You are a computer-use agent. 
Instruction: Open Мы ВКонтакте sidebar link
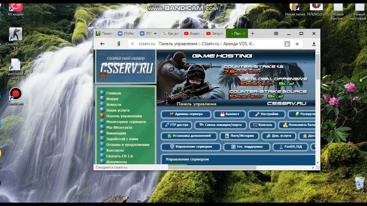[x=119, y=127]
